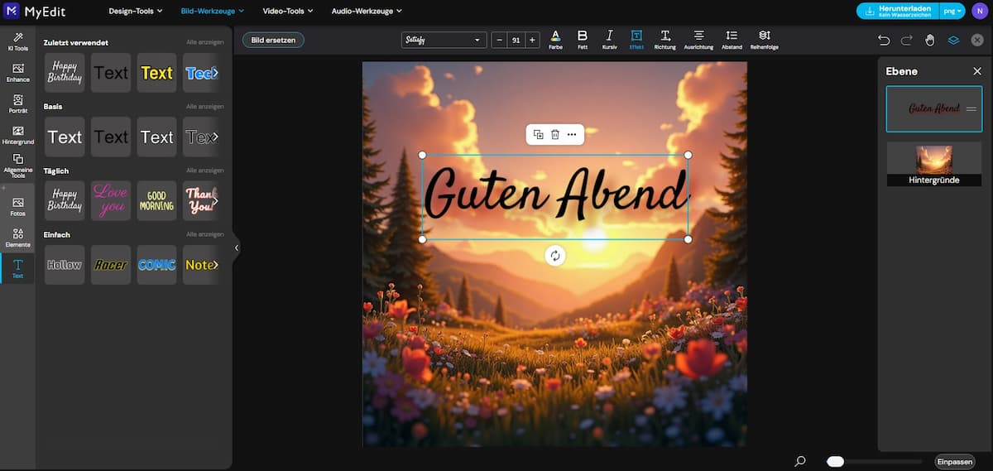Screen dimensions: 993x471
Task: Open the Abstand spacing tool
Action: coord(732,40)
